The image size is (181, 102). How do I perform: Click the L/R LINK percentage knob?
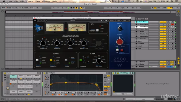(99, 61)
